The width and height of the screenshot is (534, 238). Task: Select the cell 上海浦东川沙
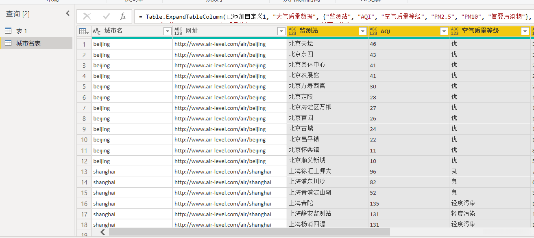327,182
